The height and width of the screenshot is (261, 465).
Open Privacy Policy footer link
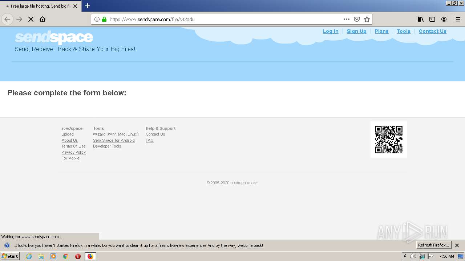74,152
